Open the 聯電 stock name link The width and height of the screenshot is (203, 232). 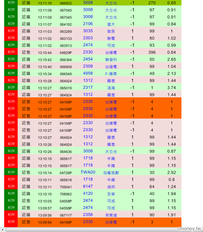[x=111, y=39]
